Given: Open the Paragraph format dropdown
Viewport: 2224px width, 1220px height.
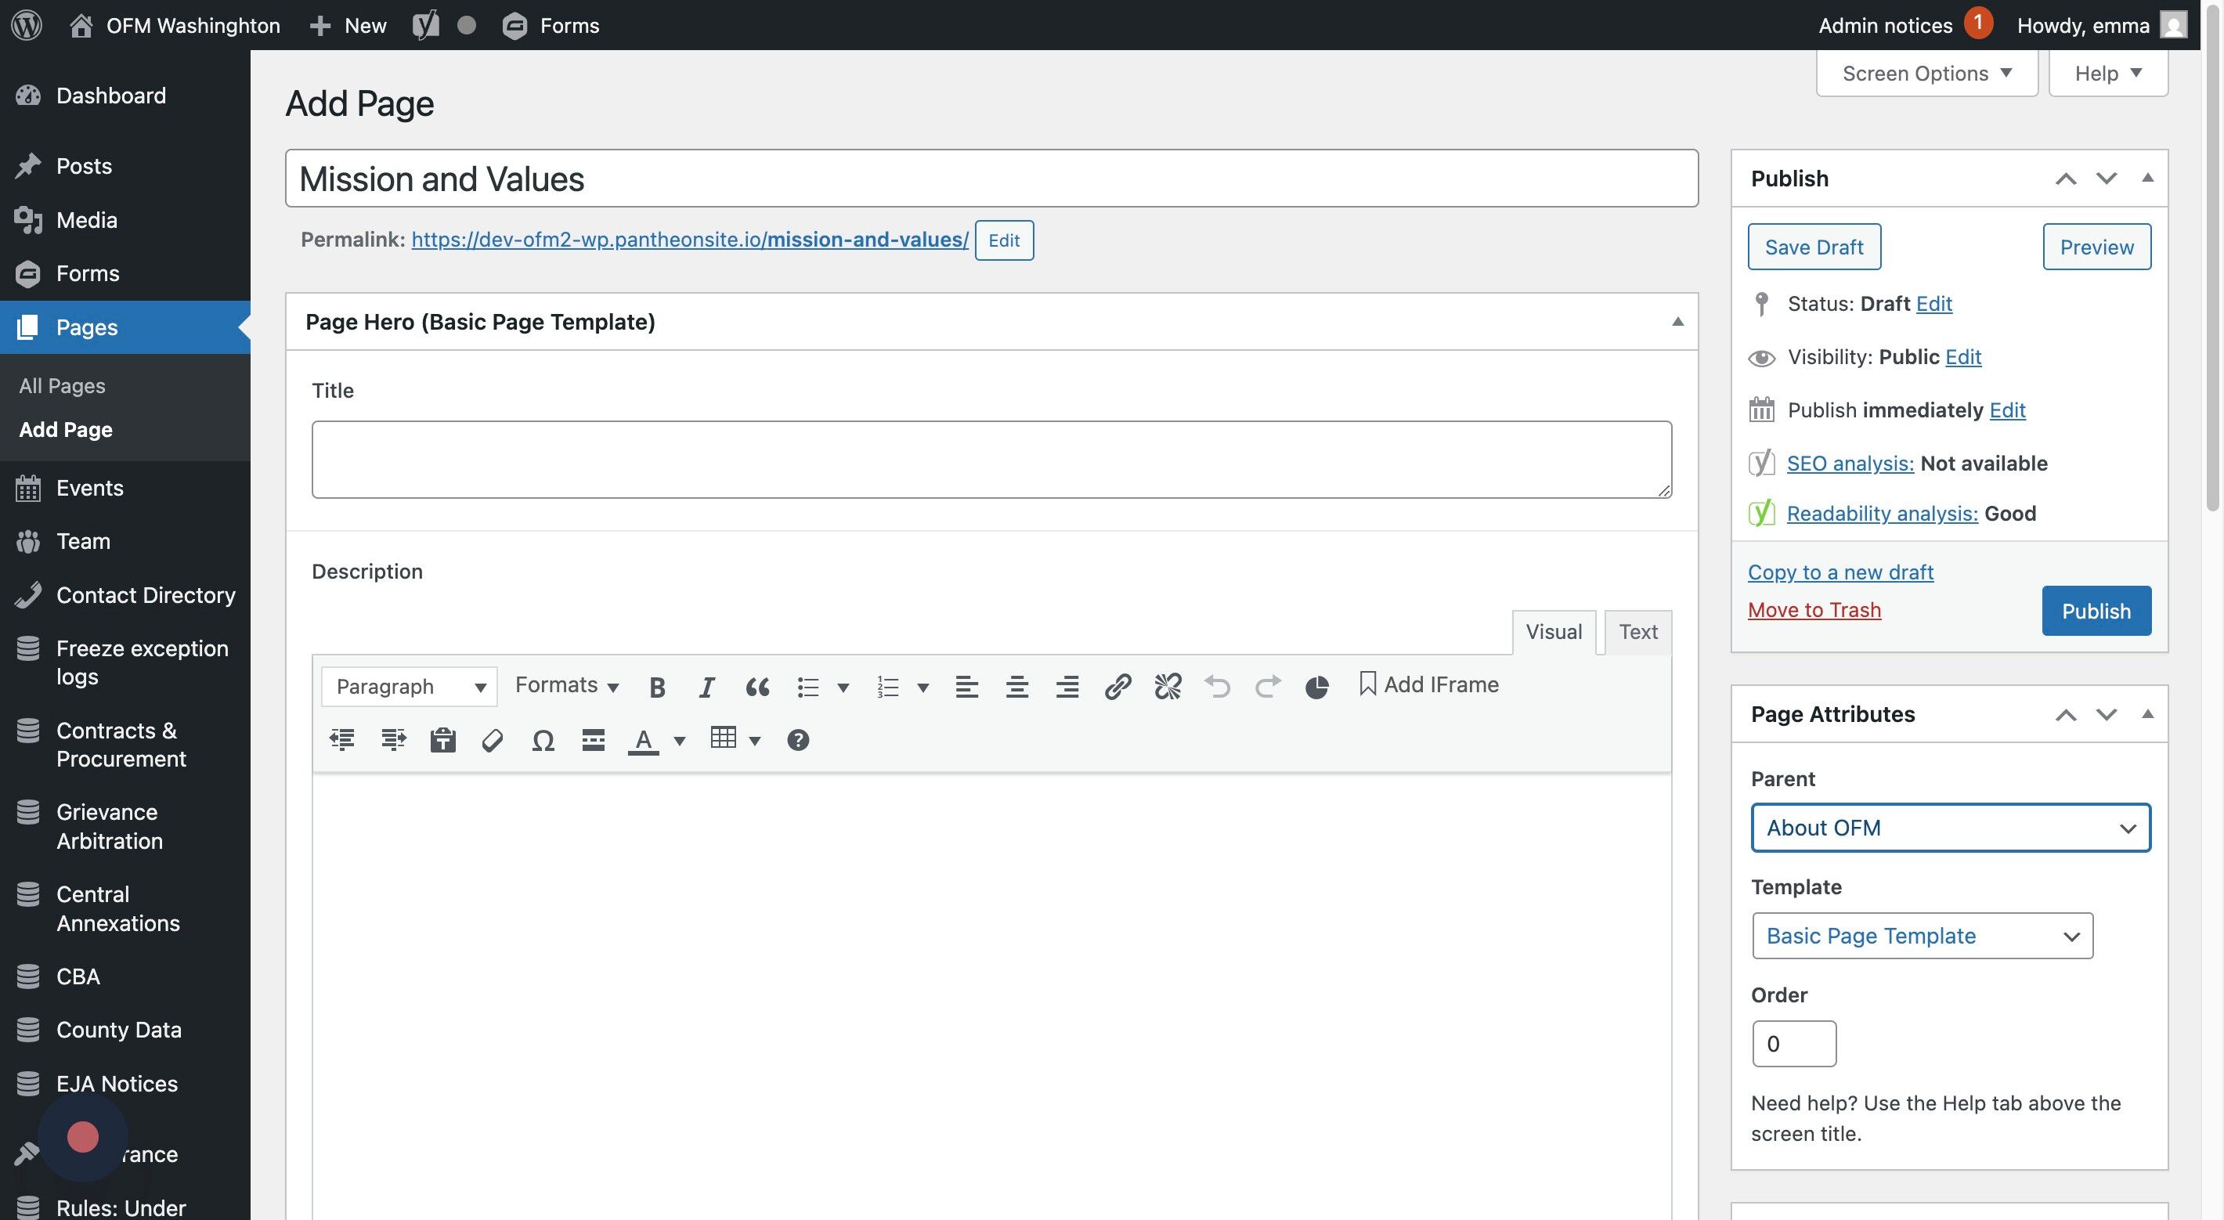Looking at the screenshot, I should tap(410, 687).
